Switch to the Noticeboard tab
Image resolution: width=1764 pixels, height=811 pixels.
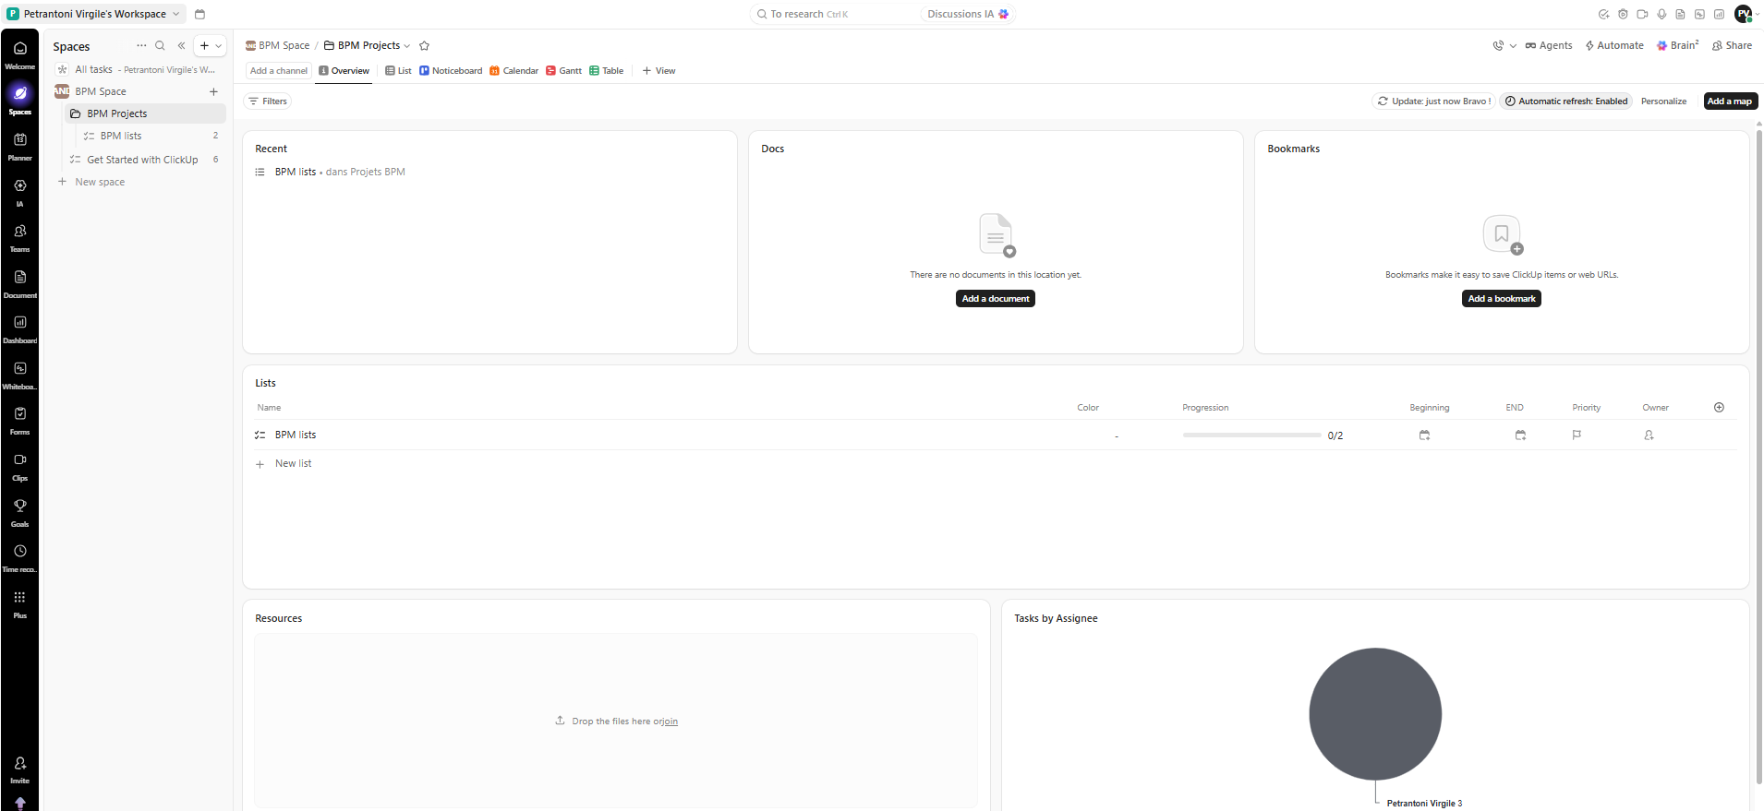(451, 71)
